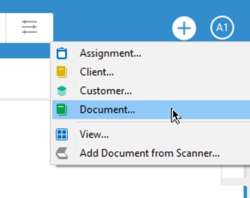The height and width of the screenshot is (198, 250).
Task: Click the plus create button
Action: pyautogui.click(x=184, y=28)
